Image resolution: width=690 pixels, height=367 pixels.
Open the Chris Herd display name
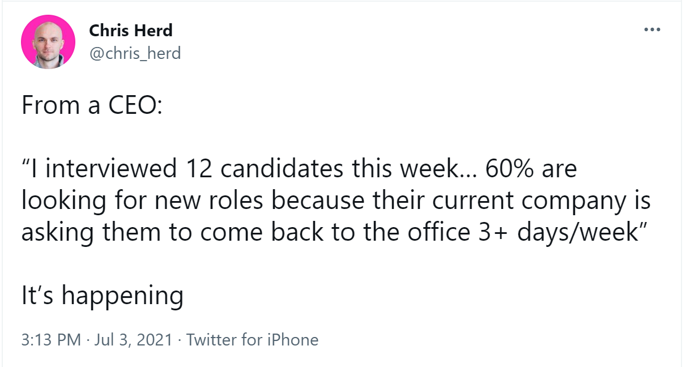(131, 30)
